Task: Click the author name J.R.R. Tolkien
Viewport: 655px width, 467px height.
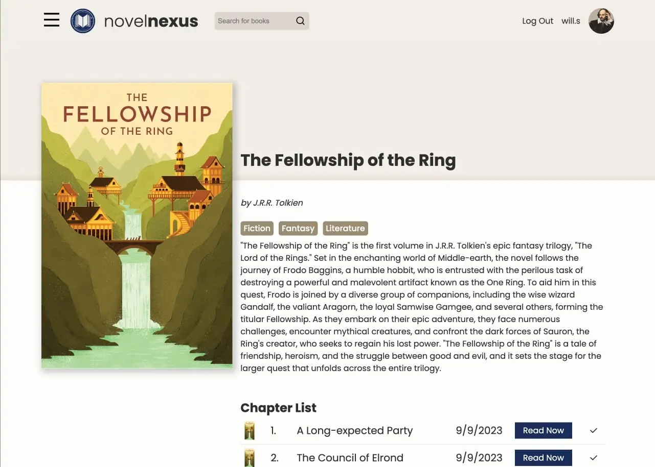Action: [272, 203]
